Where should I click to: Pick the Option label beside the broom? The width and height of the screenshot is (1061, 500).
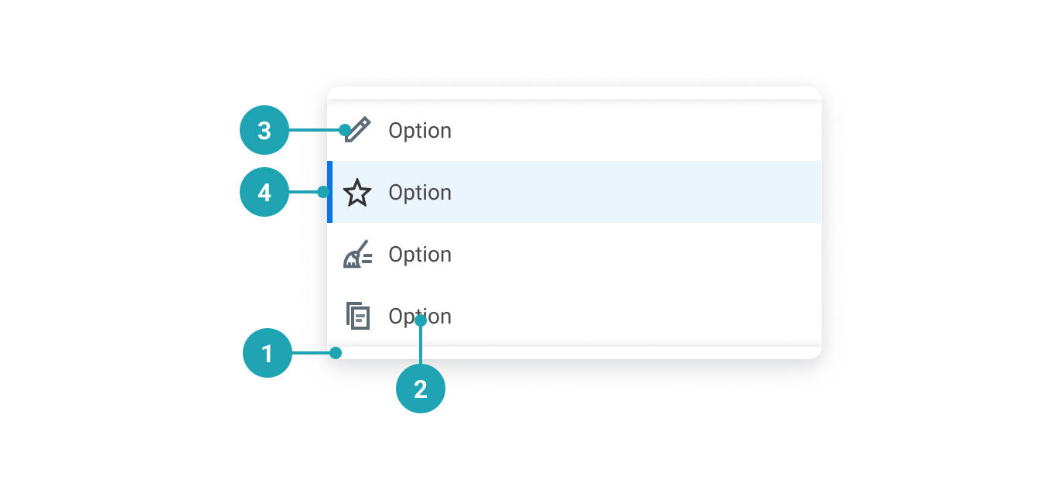coord(420,255)
